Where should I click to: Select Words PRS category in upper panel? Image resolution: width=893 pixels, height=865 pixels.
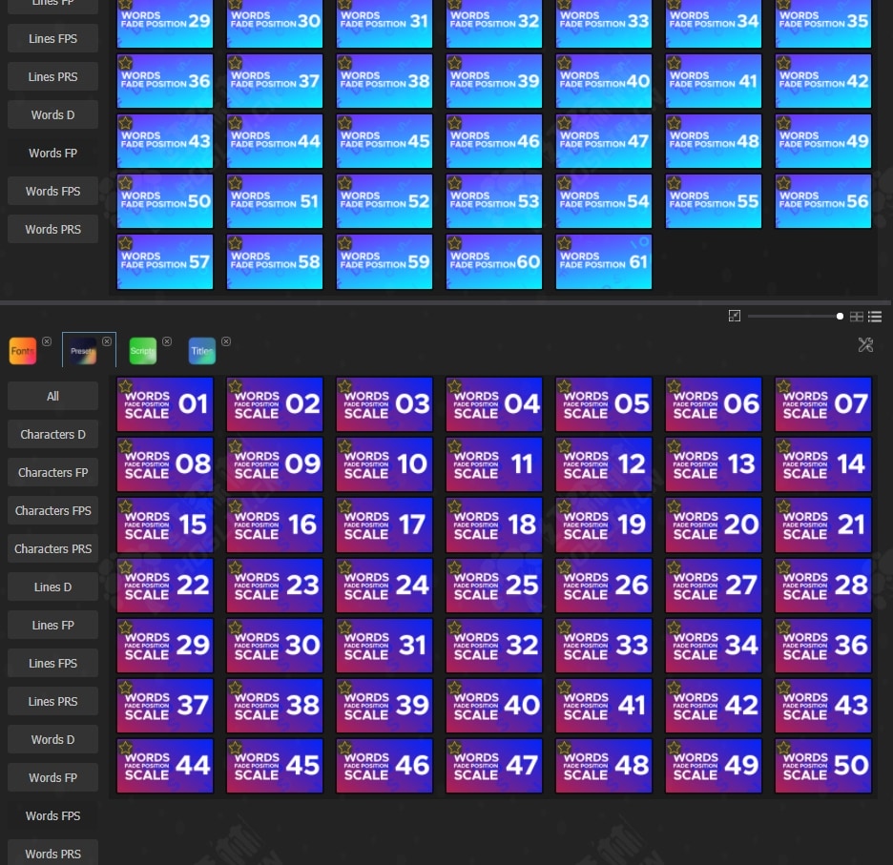pos(53,230)
